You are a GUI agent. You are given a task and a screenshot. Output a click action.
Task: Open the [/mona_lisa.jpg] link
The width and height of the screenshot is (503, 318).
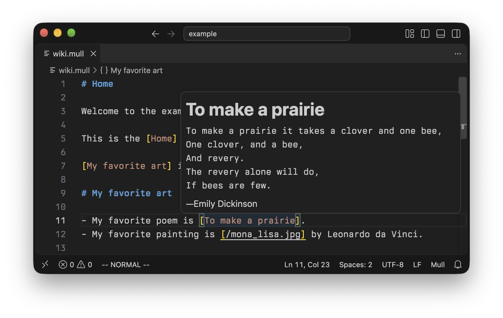[x=263, y=234]
